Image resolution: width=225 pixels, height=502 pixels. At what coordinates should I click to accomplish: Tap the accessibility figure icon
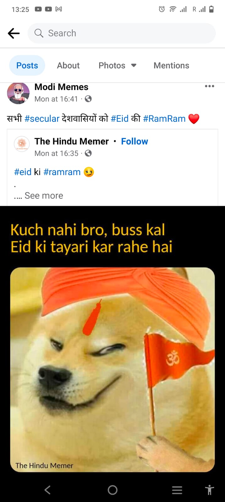tap(209, 490)
